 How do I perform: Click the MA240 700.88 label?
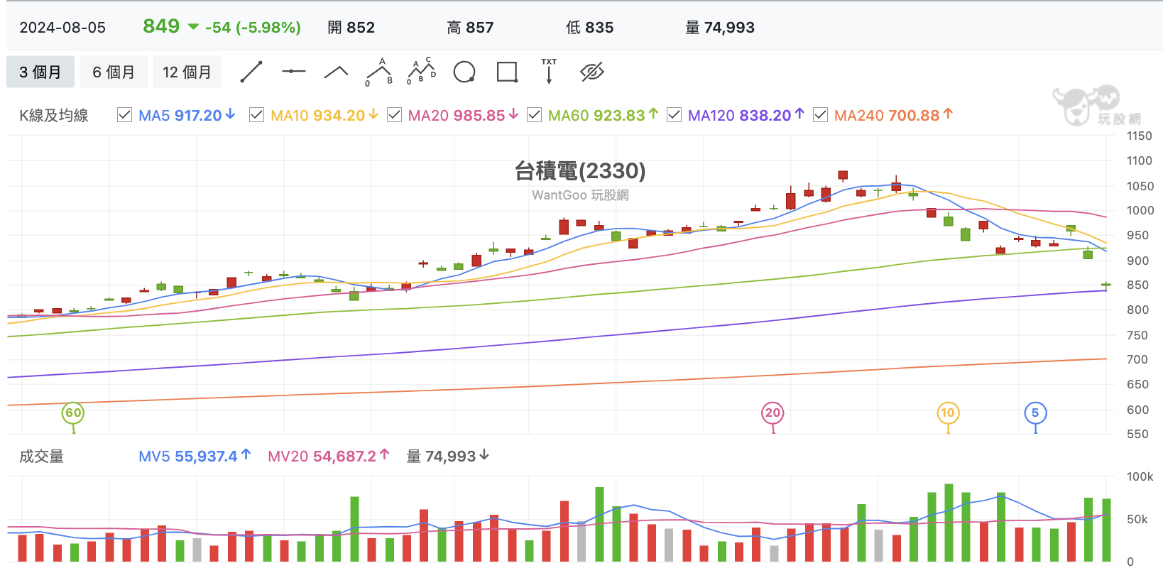pyautogui.click(x=894, y=115)
